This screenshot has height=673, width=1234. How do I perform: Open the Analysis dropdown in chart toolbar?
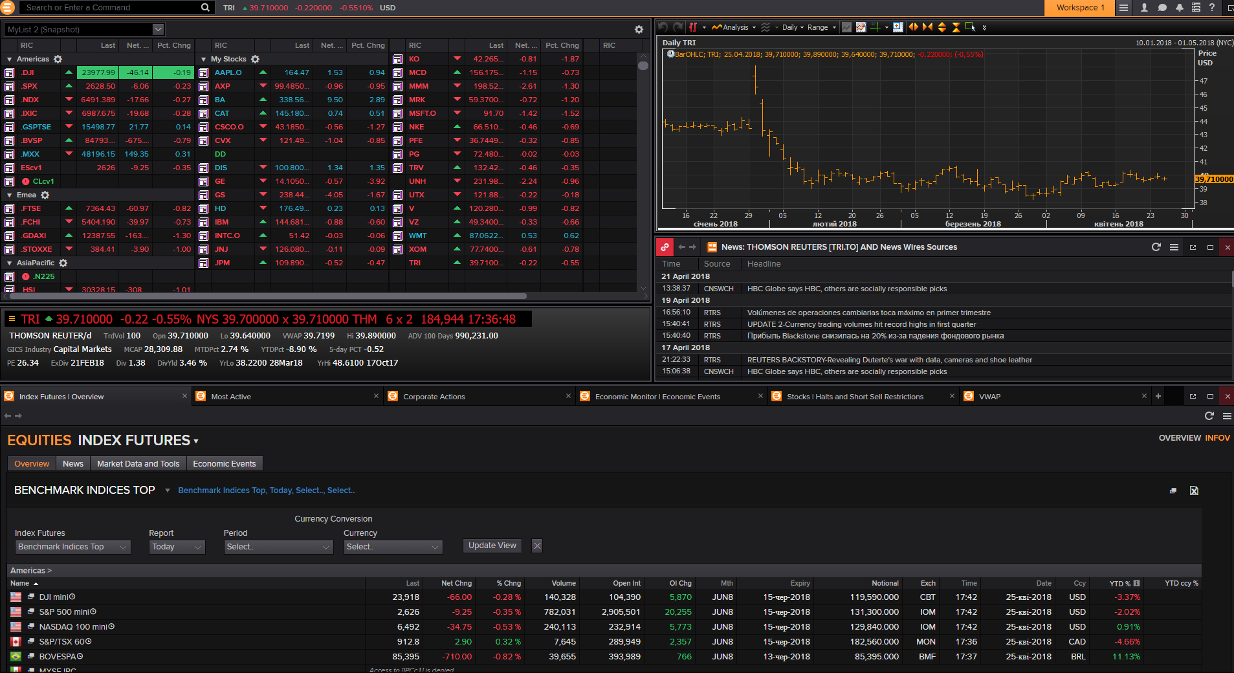(734, 27)
